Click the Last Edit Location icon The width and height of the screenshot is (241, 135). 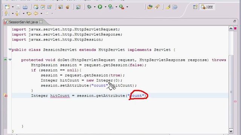[x=29, y=13]
